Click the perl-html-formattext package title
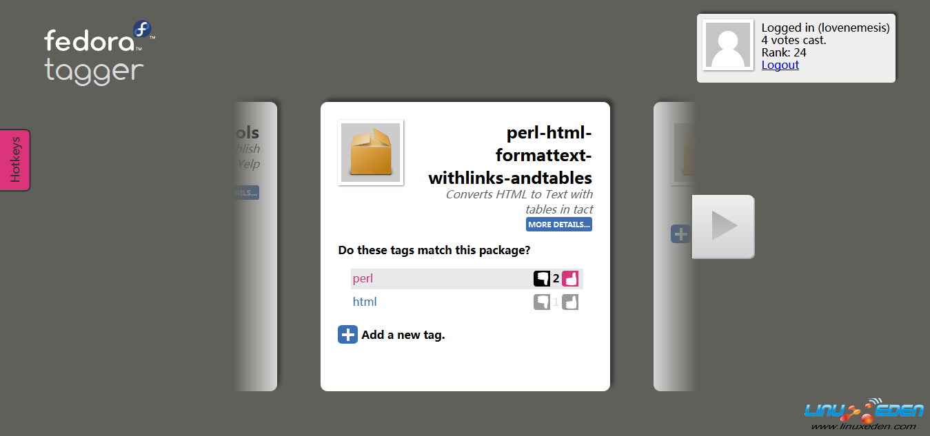 [x=510, y=156]
